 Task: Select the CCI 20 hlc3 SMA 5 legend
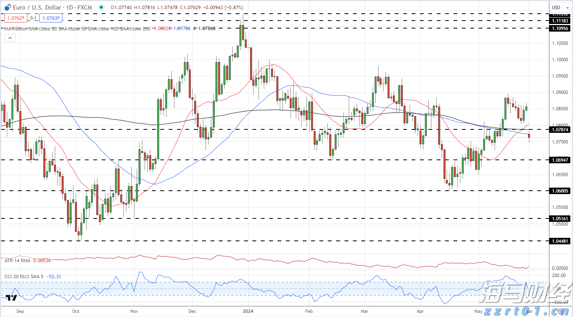point(24,276)
